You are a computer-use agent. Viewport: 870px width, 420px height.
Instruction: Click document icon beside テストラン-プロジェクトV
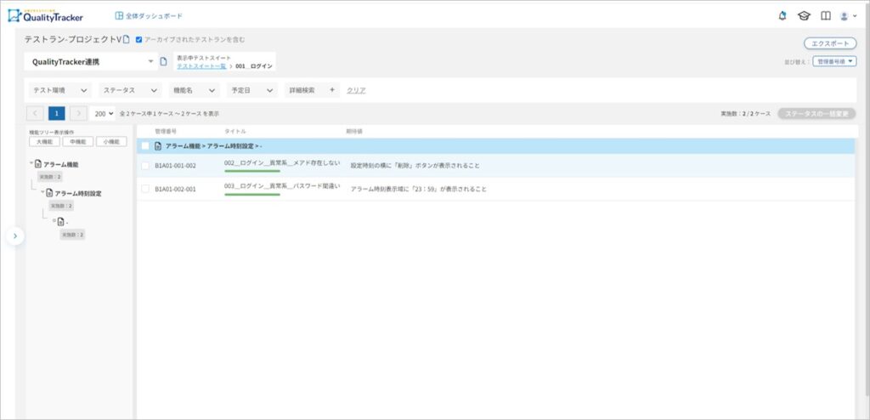(127, 40)
